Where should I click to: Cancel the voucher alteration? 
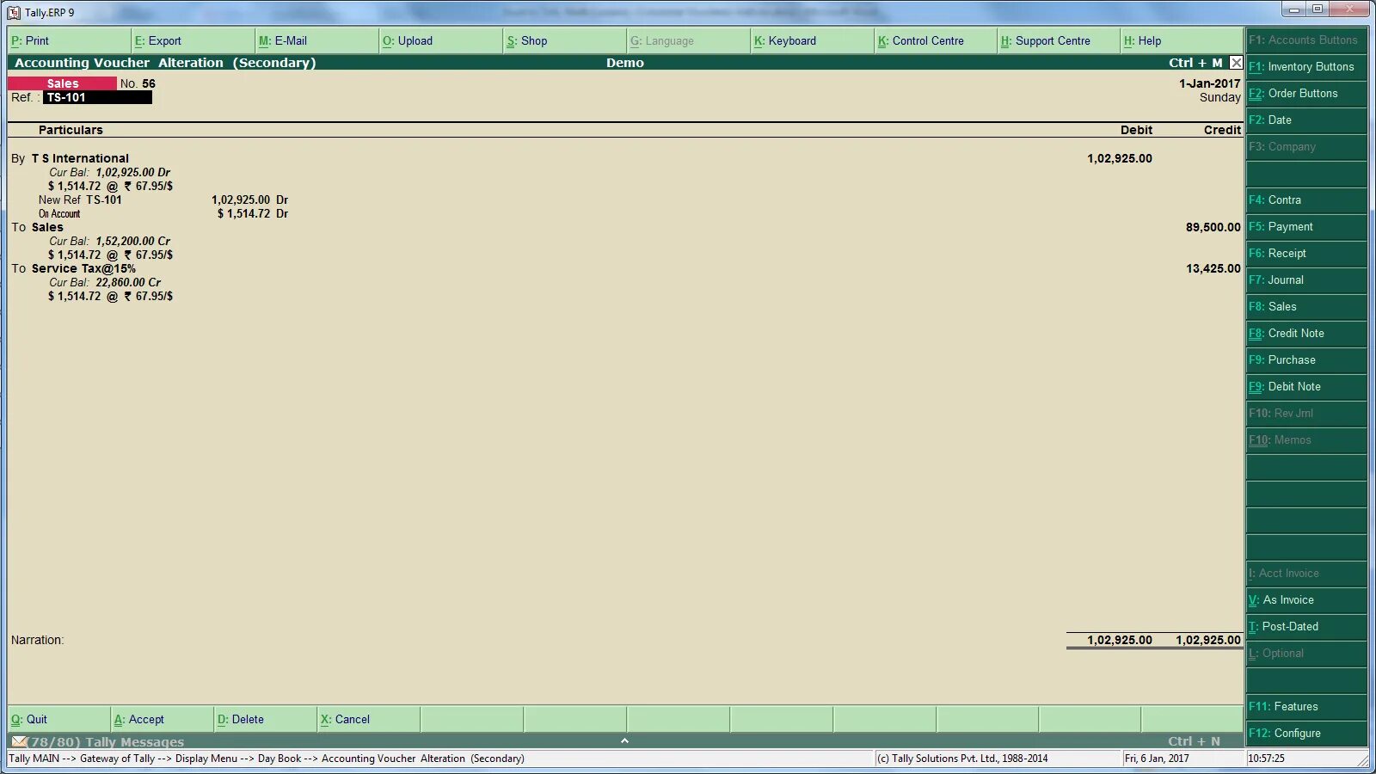pyautogui.click(x=369, y=720)
